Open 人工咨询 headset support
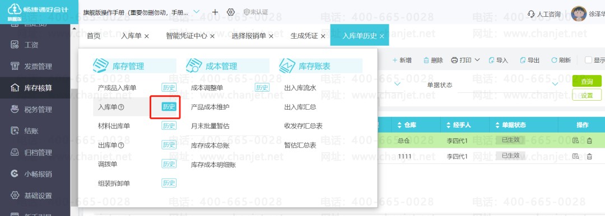The height and width of the screenshot is (216, 605). [x=544, y=15]
